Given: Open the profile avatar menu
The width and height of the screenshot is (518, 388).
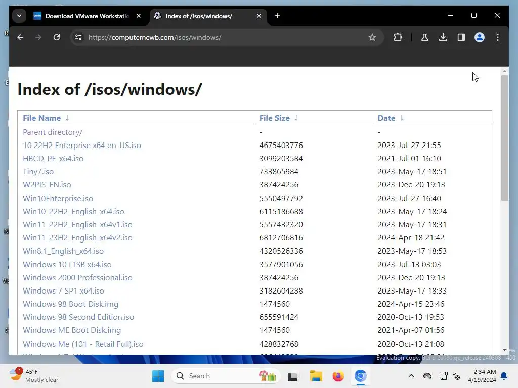Looking at the screenshot, I should click(x=480, y=37).
